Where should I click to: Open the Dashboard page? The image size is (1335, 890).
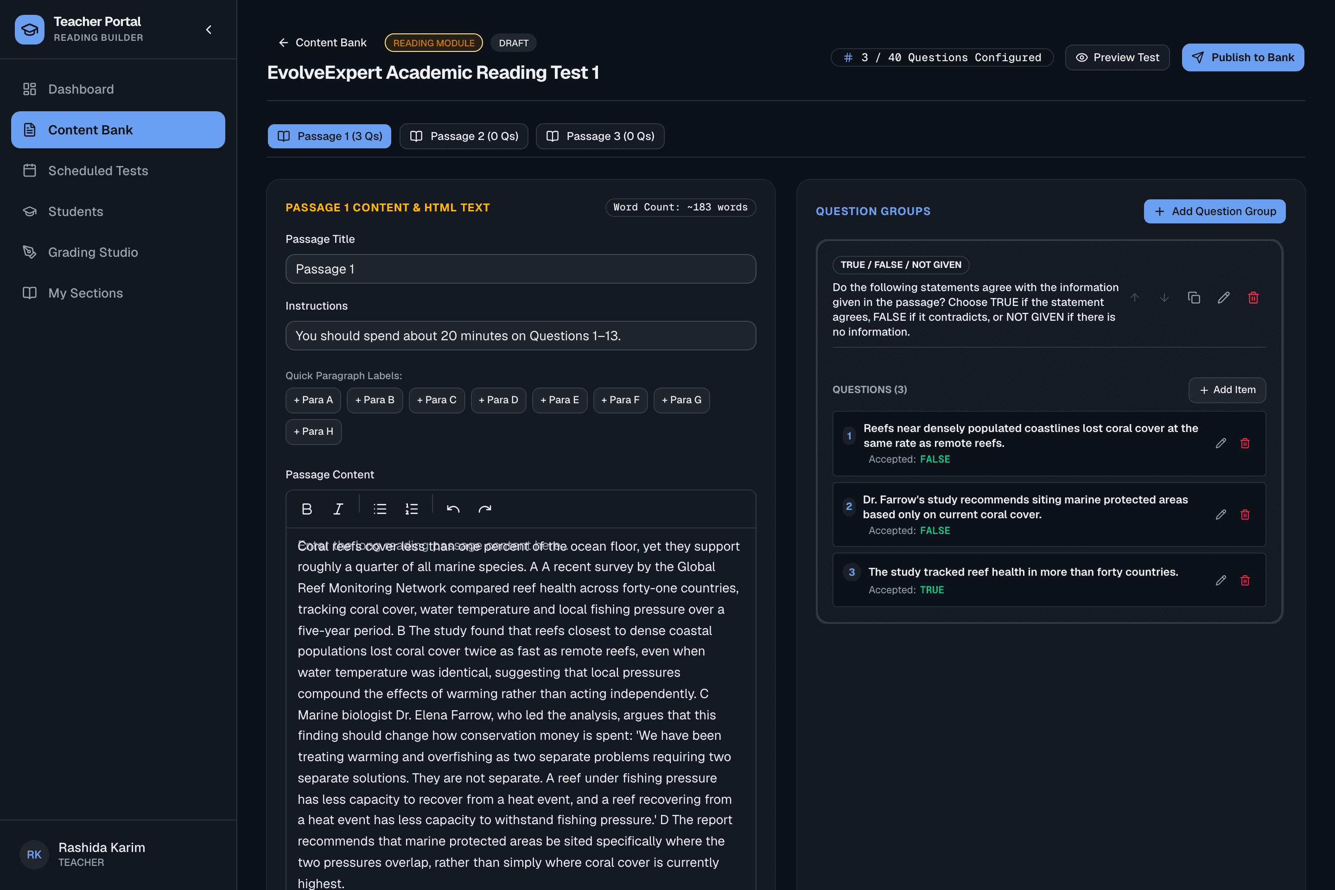[118, 89]
